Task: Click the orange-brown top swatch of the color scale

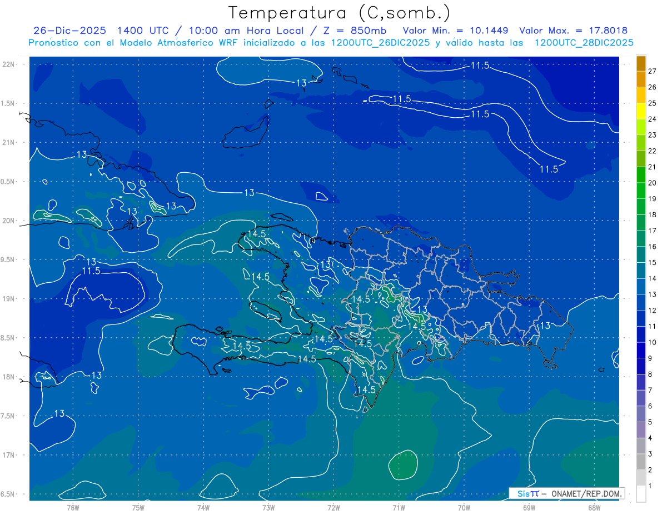Action: (641, 63)
